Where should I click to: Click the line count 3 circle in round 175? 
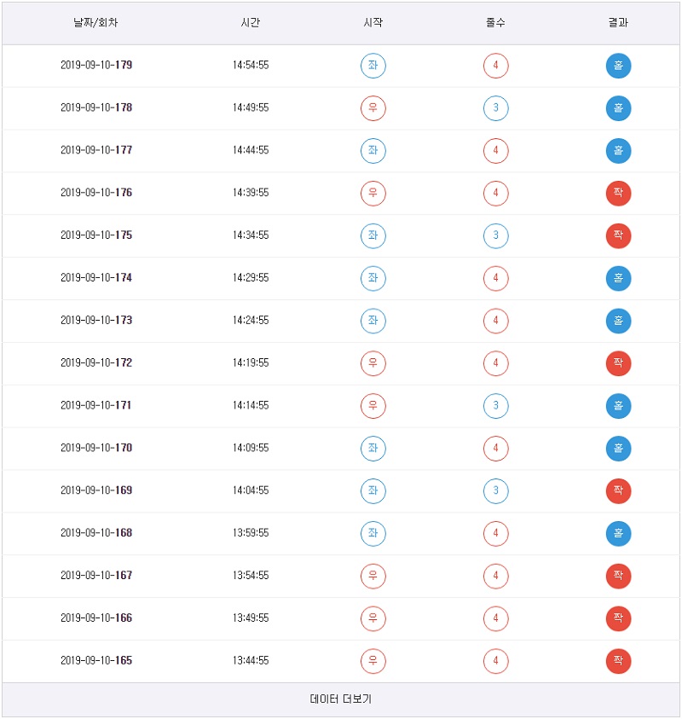(495, 235)
